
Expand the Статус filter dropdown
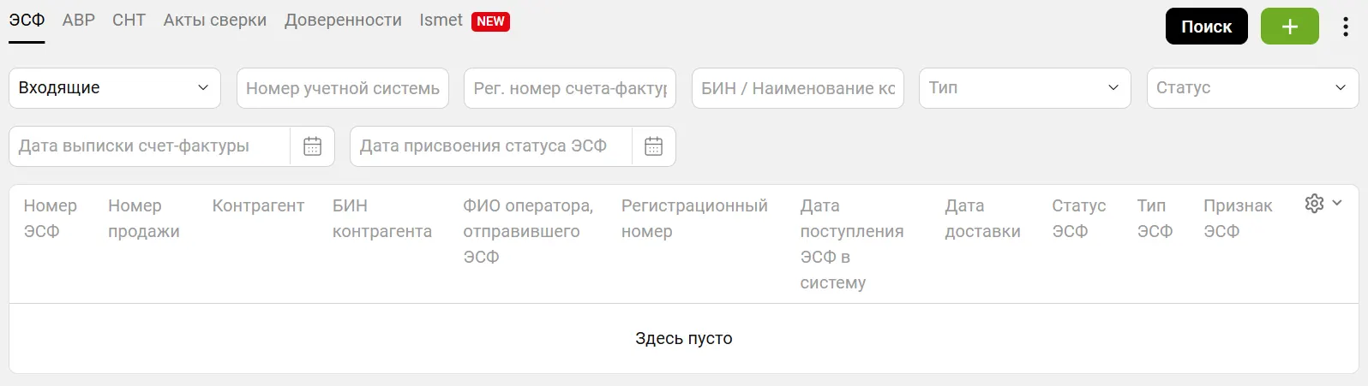pos(1251,88)
